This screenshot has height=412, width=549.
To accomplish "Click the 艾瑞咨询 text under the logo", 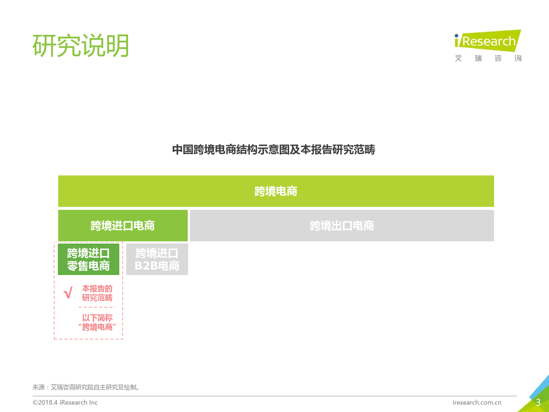I will (x=488, y=58).
